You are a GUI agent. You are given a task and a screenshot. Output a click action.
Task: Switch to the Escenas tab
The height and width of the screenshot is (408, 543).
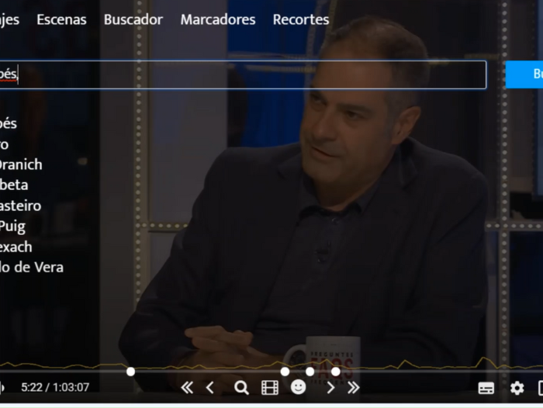[61, 19]
